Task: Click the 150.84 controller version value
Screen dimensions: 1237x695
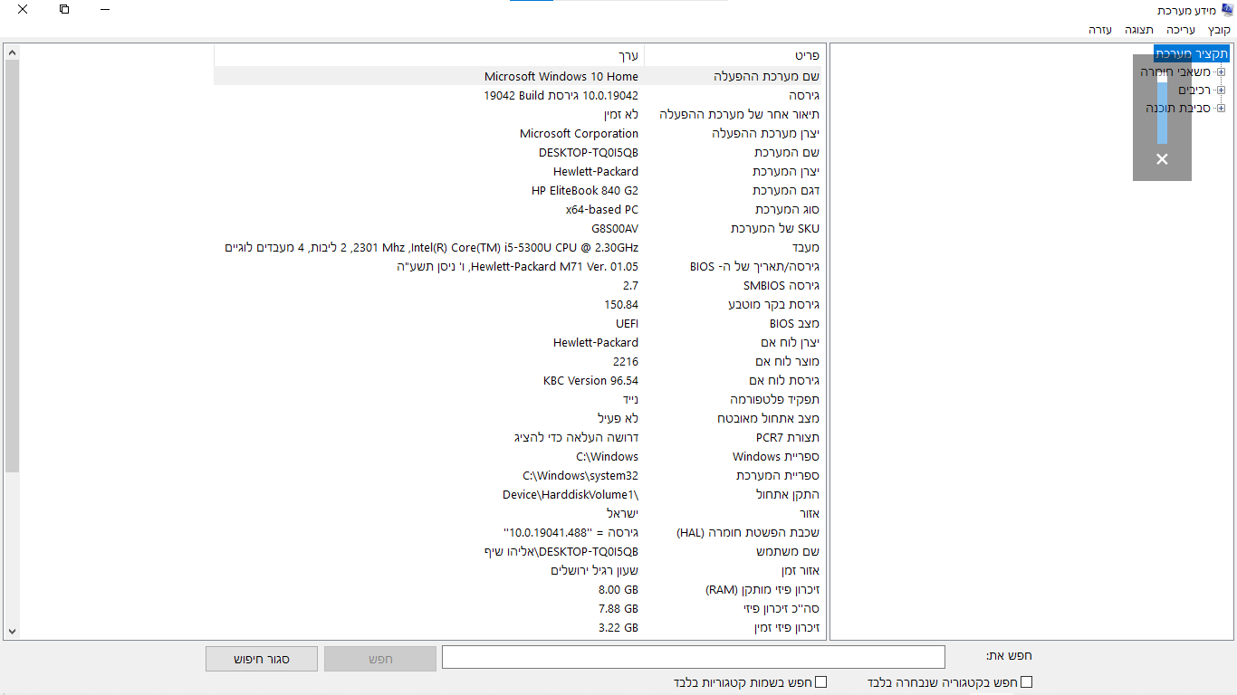Action: pos(621,305)
